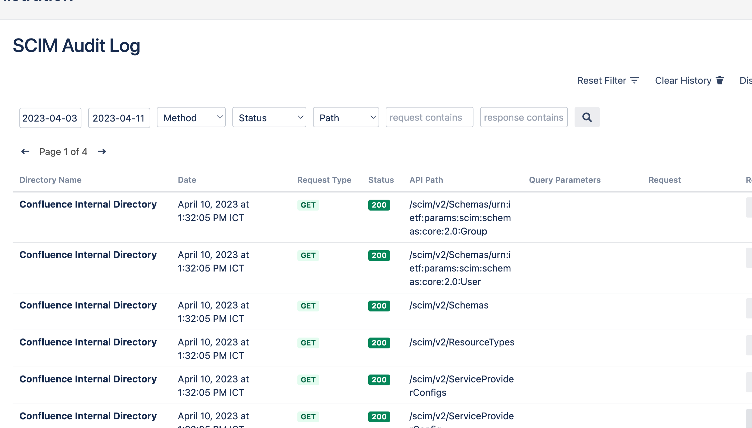Focus the response contains text field
This screenshot has width=752, height=428.
pyautogui.click(x=523, y=118)
